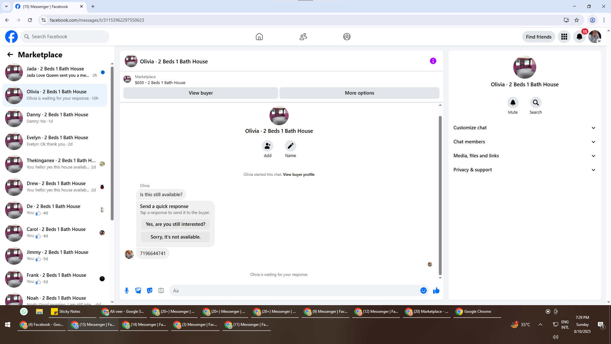Viewport: 611px width, 344px height.
Task: Go to Facebook Home tab
Action: point(259,37)
